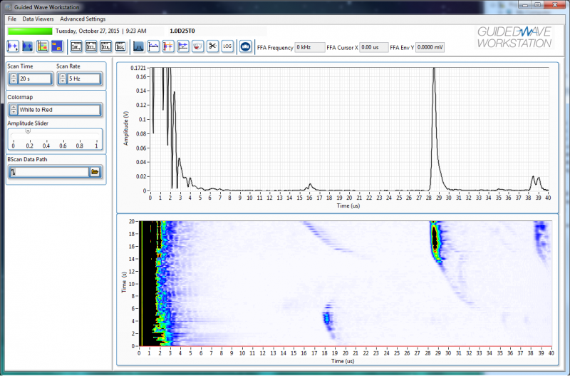This screenshot has height=376, width=570.
Task: Open the File menu
Action: tap(11, 18)
